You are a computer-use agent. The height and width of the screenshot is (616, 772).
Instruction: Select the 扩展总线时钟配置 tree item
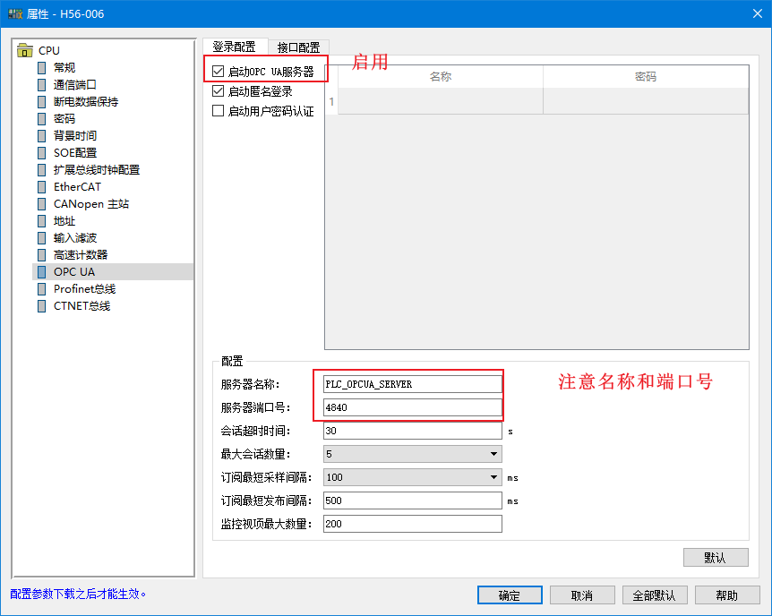coord(97,170)
